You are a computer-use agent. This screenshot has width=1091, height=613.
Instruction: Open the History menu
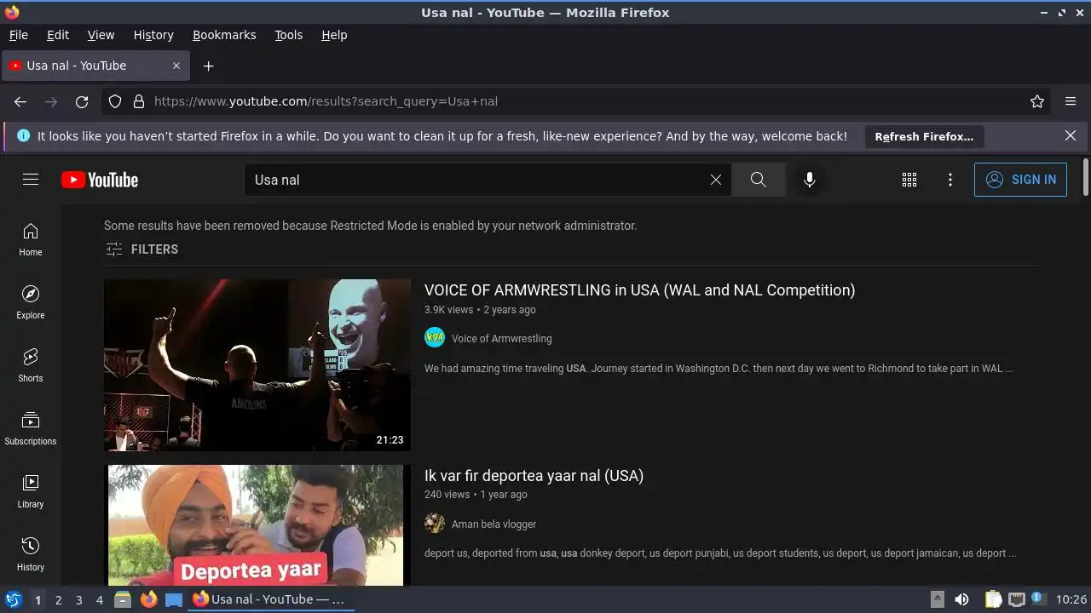pos(153,35)
